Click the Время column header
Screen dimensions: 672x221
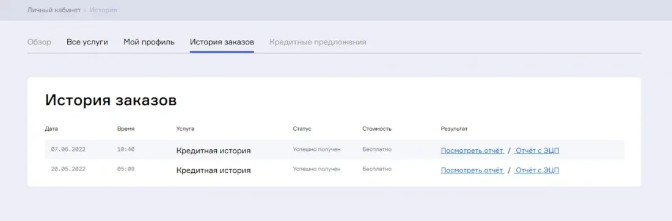point(126,128)
